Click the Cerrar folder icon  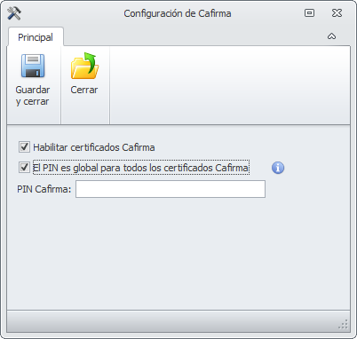84,66
